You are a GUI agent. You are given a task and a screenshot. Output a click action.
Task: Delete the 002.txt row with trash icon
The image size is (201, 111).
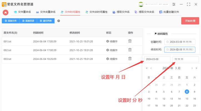pos(130,50)
